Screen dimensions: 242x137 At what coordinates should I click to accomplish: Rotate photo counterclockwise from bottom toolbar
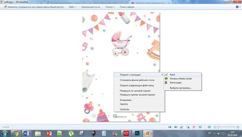tap(182, 127)
